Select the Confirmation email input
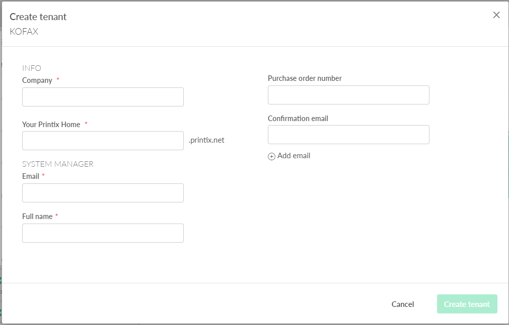This screenshot has height=325, width=509. tap(348, 135)
